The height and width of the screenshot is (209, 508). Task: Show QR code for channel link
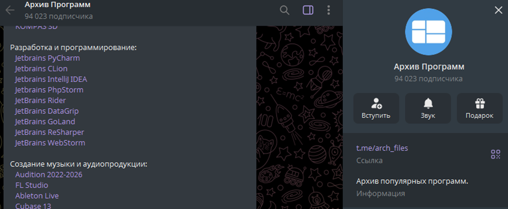point(496,154)
